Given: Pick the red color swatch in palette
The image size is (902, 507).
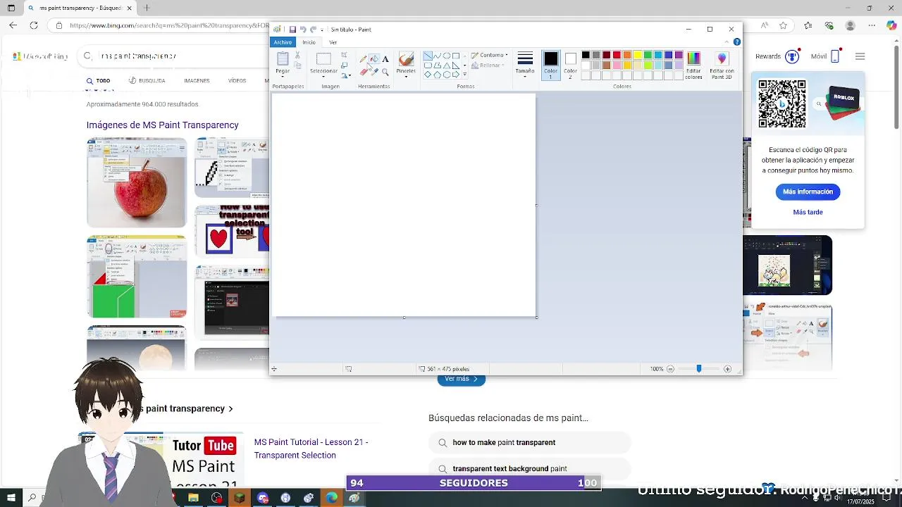Looking at the screenshot, I should click(x=617, y=55).
